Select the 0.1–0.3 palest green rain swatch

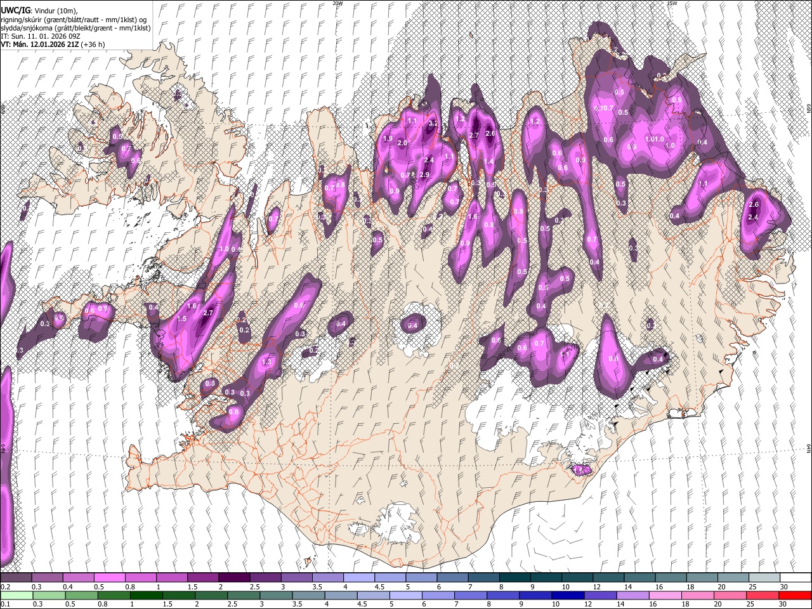point(16,595)
